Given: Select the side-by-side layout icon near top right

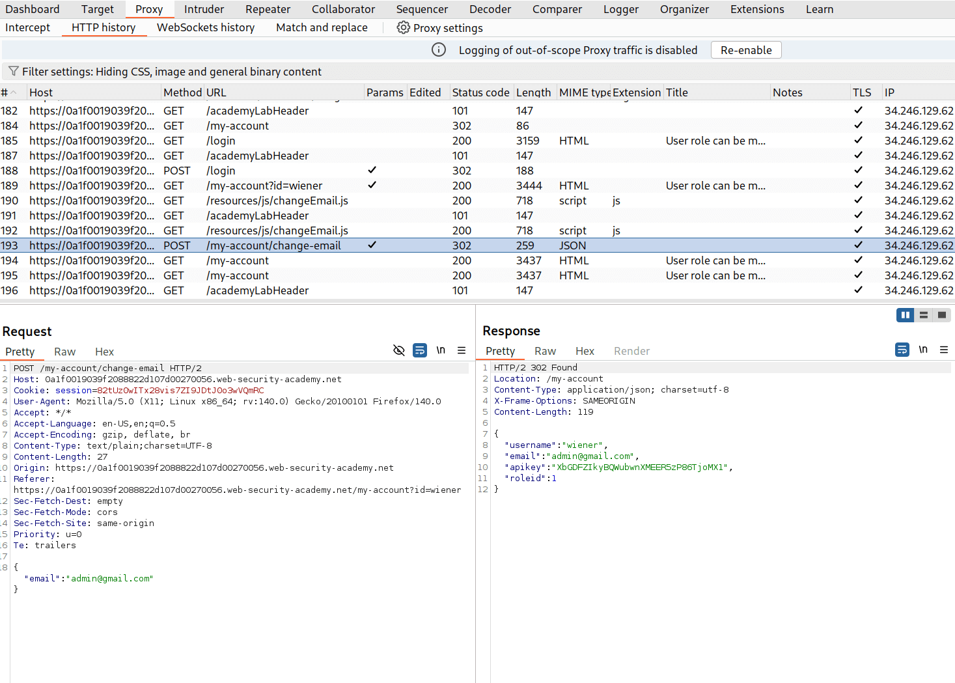Looking at the screenshot, I should pos(905,314).
